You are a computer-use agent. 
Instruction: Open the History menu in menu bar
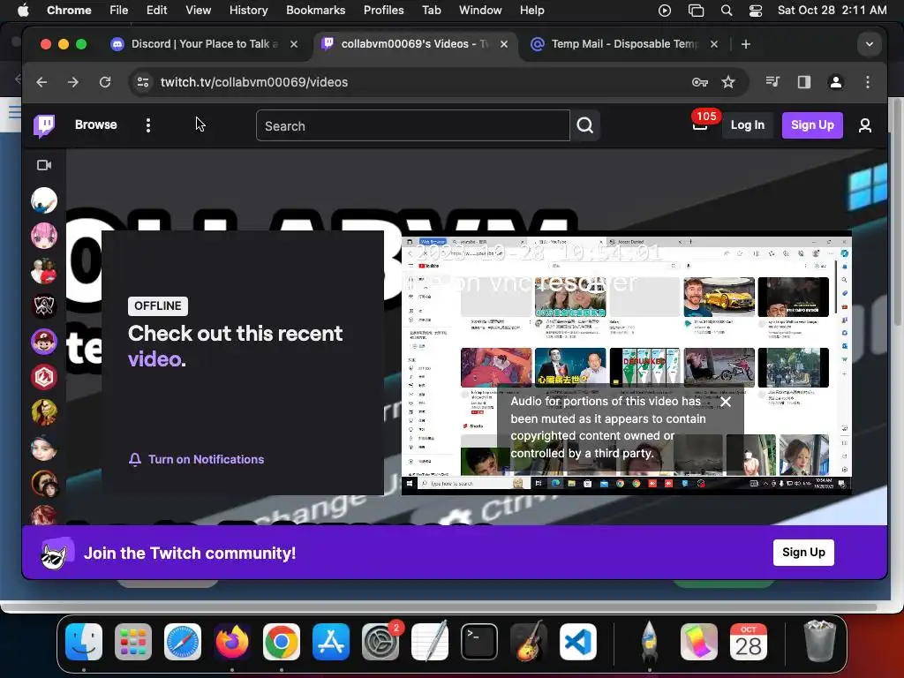(x=248, y=11)
